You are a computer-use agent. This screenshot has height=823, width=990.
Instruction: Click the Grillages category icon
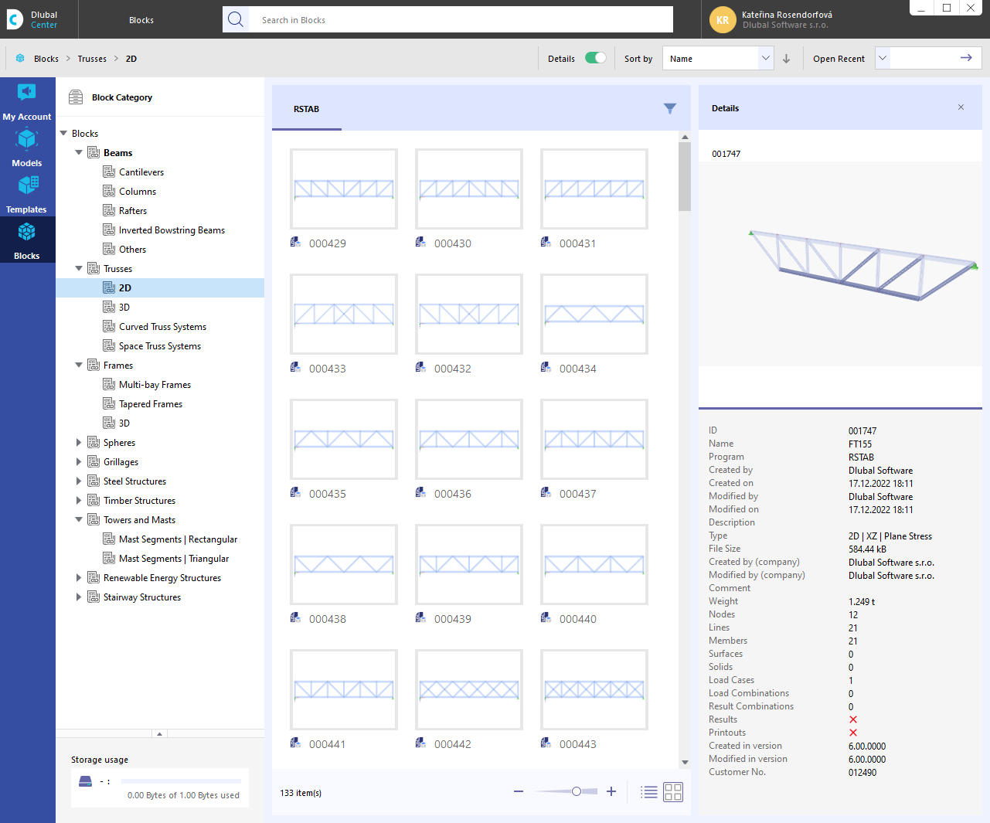(94, 461)
